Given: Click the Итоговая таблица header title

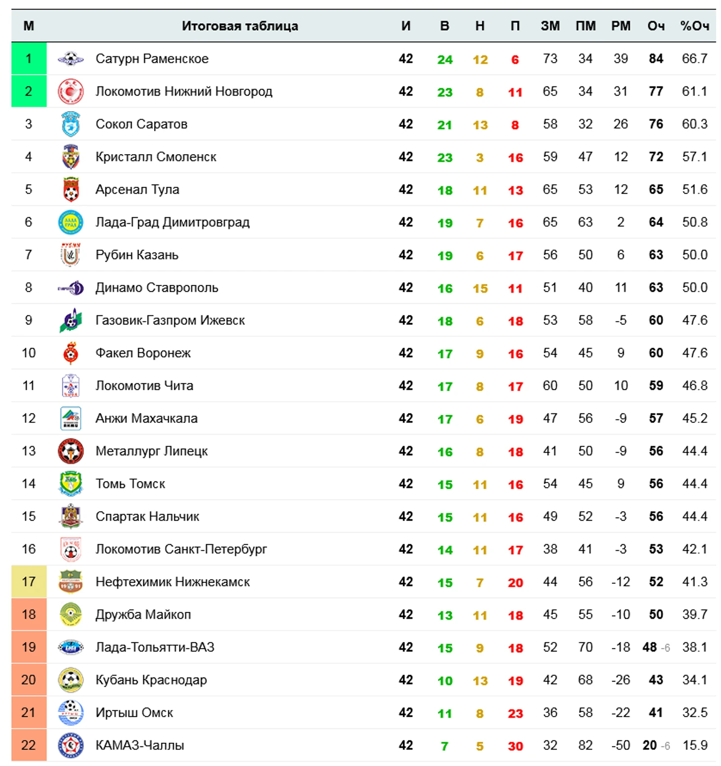Looking at the screenshot, I should point(240,26).
